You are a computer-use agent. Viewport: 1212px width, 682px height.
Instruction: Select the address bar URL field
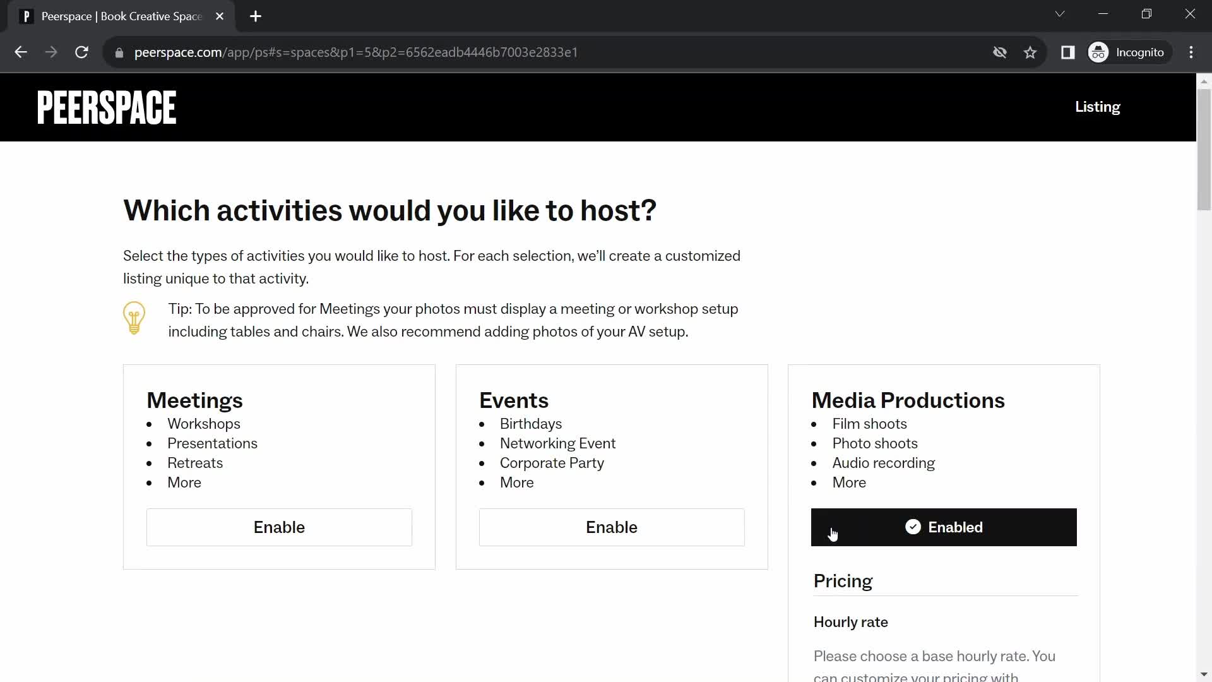[x=357, y=52]
